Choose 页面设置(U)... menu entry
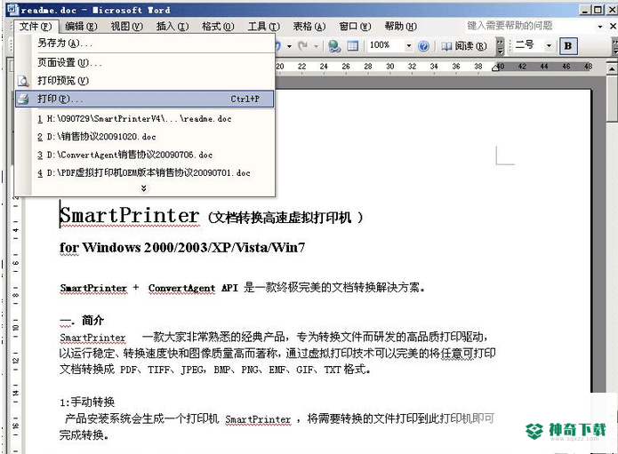 (x=144, y=62)
